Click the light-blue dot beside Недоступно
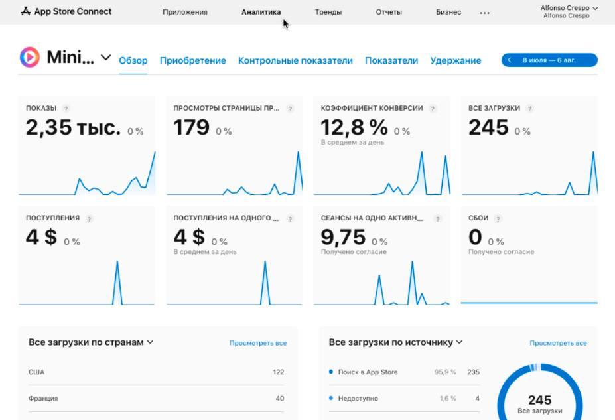The width and height of the screenshot is (615, 420). click(x=331, y=398)
